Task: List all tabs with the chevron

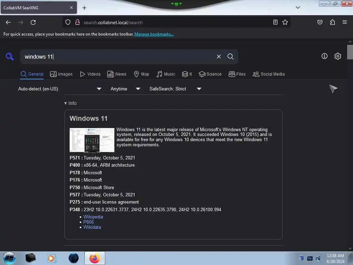Action: (x=298, y=8)
